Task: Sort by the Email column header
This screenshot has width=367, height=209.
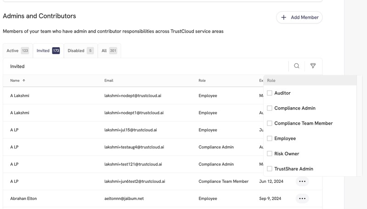Action: click(109, 80)
